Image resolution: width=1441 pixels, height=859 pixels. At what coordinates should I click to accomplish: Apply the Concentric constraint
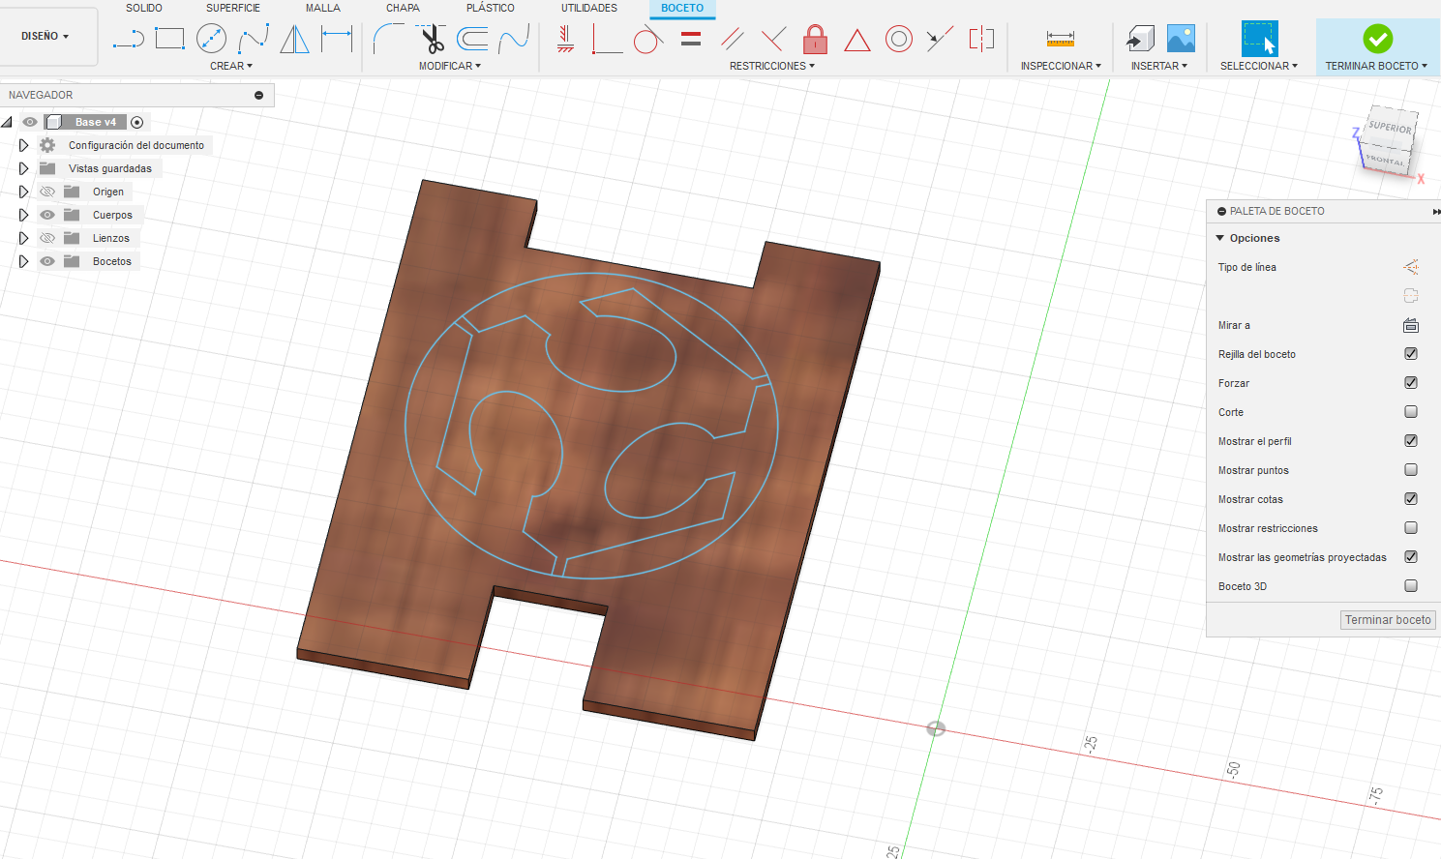899,39
